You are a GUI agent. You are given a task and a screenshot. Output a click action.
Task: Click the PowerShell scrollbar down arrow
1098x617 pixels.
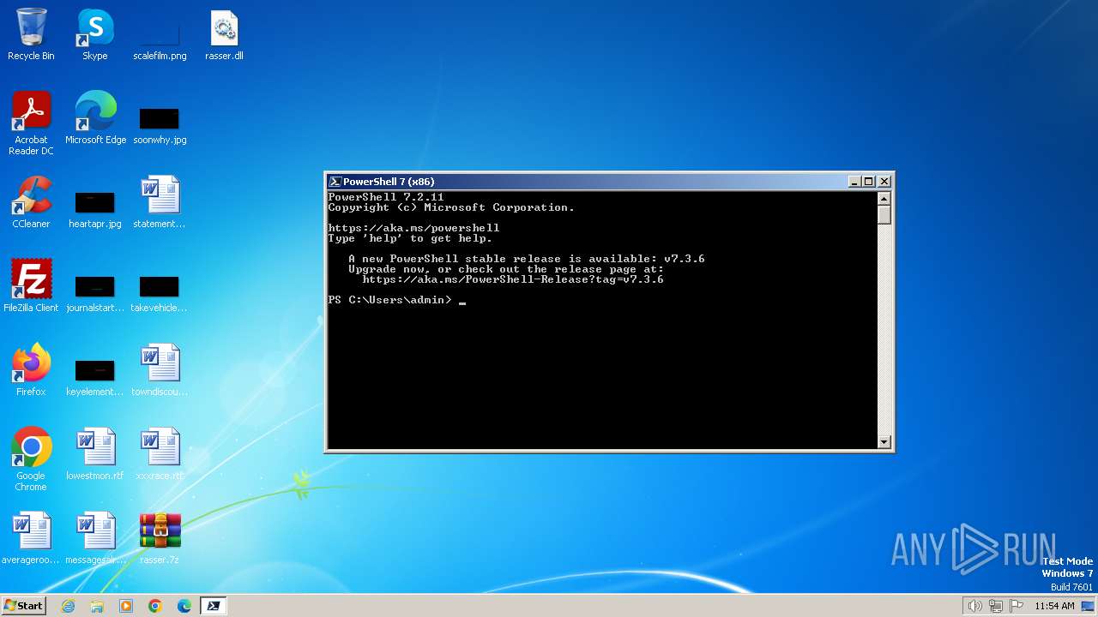click(x=884, y=442)
